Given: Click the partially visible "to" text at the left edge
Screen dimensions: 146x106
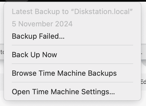Looking at the screenshot, I should [x=2, y=52].
